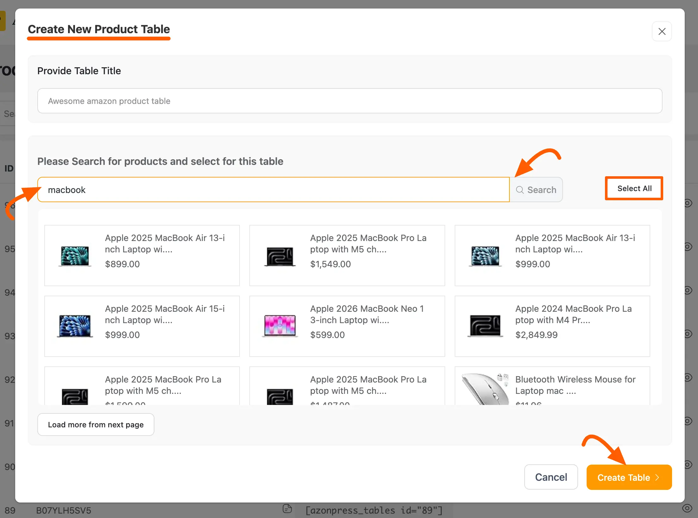This screenshot has width=698, height=518.
Task: Click the chevron arrow on Create Table
Action: point(657,477)
